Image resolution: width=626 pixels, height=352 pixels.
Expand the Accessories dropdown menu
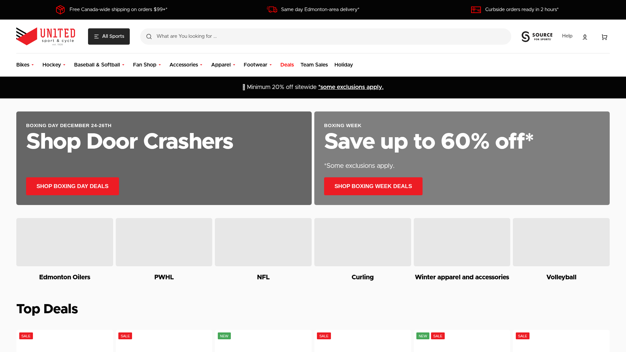point(186,65)
